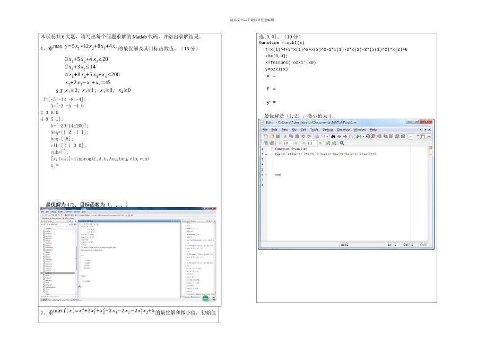Click the Open file folder icon in Editor

click(x=271, y=136)
